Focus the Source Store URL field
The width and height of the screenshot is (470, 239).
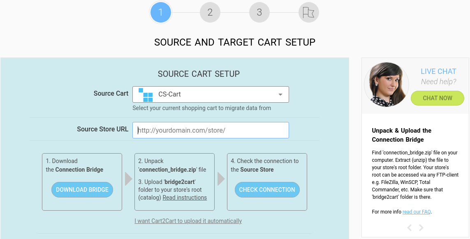[x=211, y=130]
